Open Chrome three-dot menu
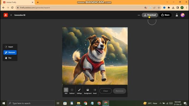This screenshot has width=189, height=106. 186,8
